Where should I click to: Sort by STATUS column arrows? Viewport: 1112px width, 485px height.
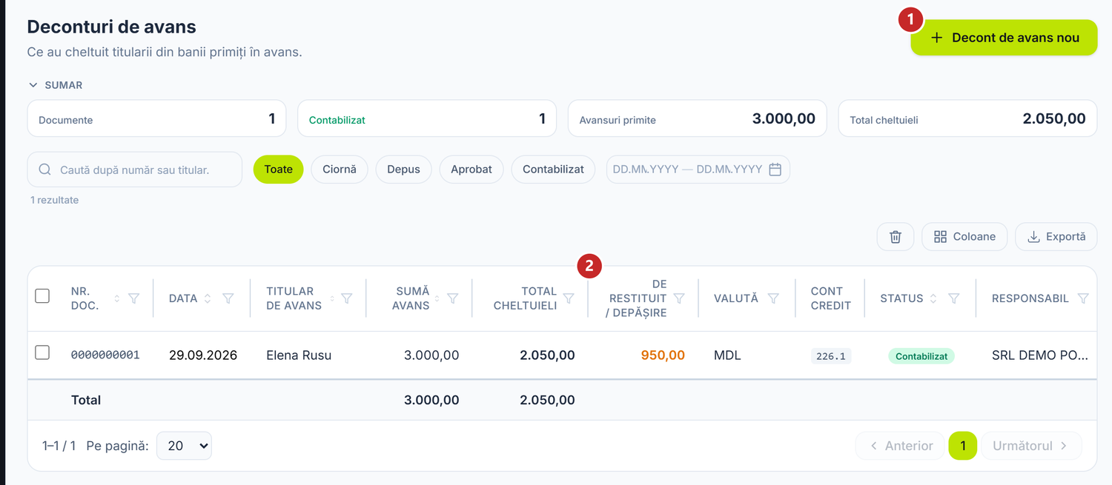click(933, 298)
